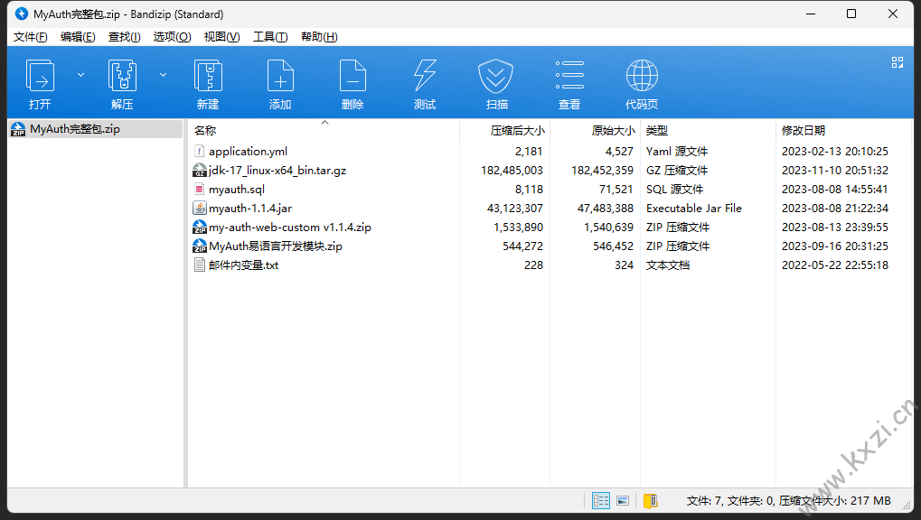Open the 文件(F) menu

tap(30, 37)
